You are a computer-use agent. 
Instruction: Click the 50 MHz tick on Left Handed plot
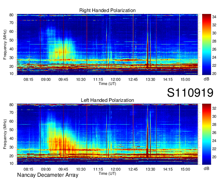12,130
